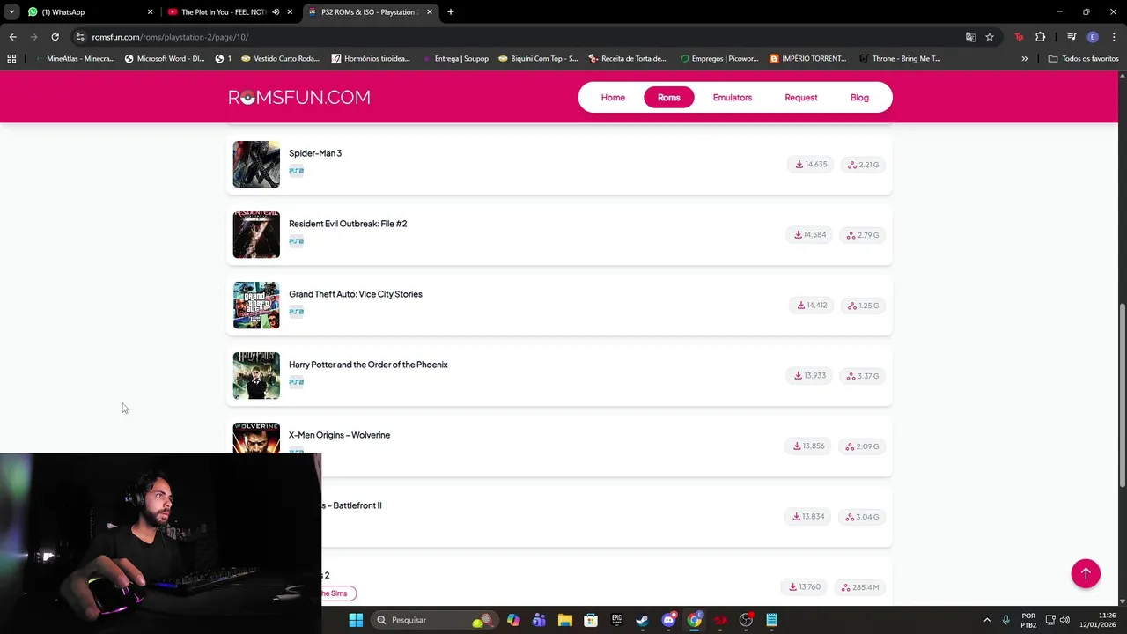Click Vice City Stories file size 1.25G
Image resolution: width=1127 pixels, height=634 pixels.
click(864, 306)
